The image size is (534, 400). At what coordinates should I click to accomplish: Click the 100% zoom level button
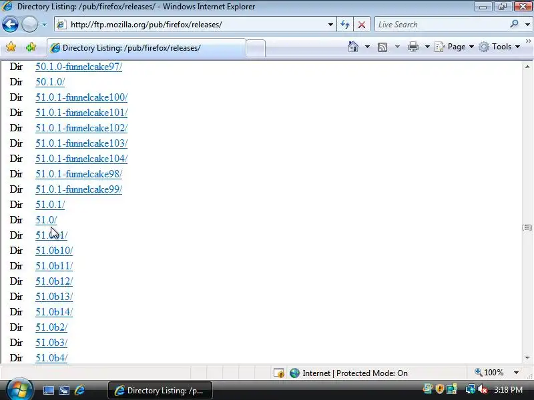click(x=489, y=373)
